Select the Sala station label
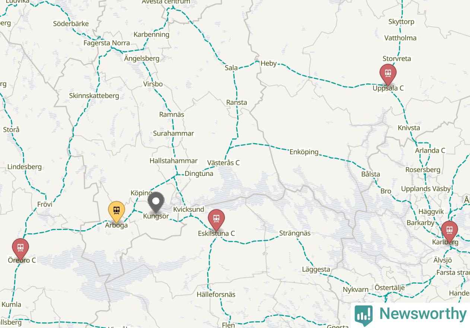The height and width of the screenshot is (328, 470). (x=231, y=68)
